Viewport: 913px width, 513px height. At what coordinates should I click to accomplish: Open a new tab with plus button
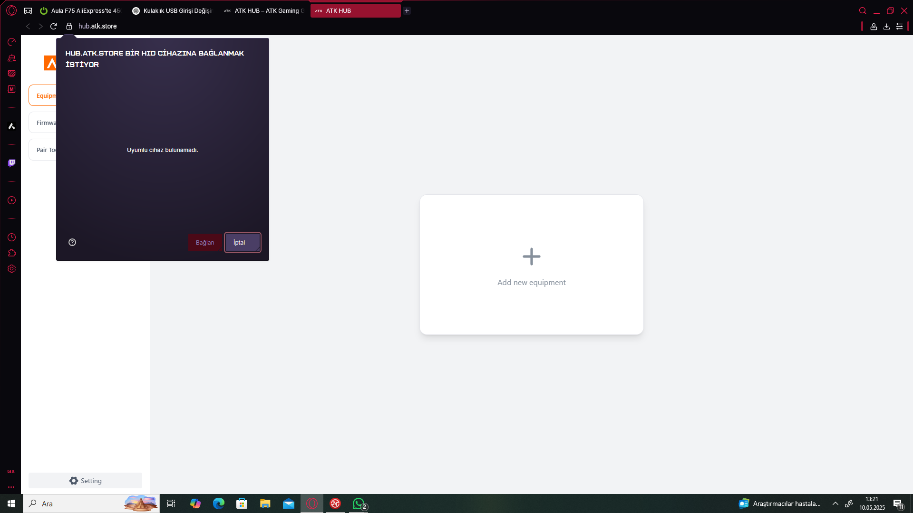pos(407,10)
